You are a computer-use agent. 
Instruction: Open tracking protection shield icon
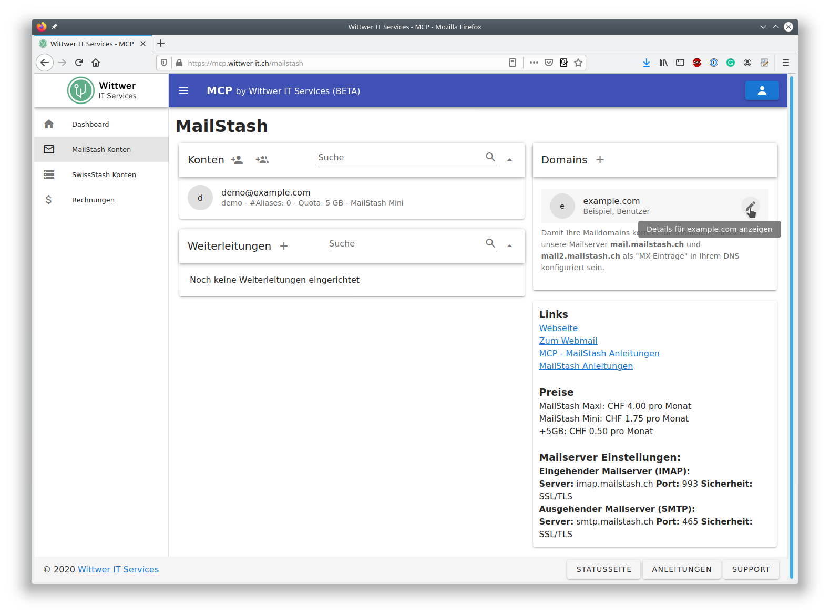(x=164, y=63)
